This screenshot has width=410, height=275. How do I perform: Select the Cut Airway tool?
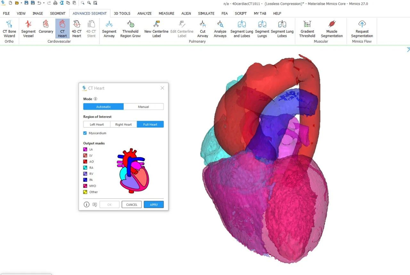click(x=202, y=29)
